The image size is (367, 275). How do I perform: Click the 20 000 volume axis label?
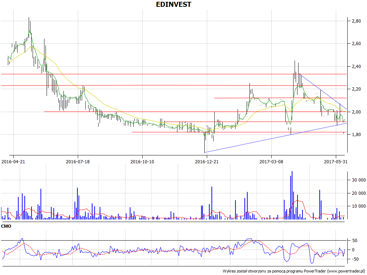tap(358, 193)
